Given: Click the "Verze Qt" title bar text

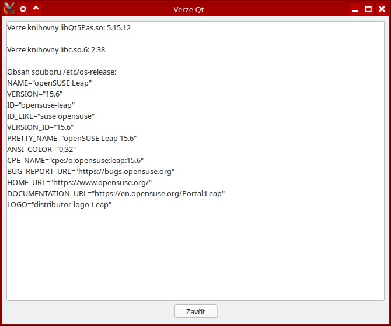Looking at the screenshot, I should [x=188, y=9].
